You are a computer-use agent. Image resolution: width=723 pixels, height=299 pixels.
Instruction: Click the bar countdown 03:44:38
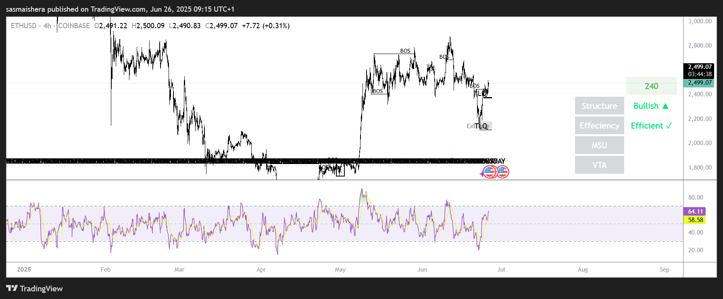point(700,74)
